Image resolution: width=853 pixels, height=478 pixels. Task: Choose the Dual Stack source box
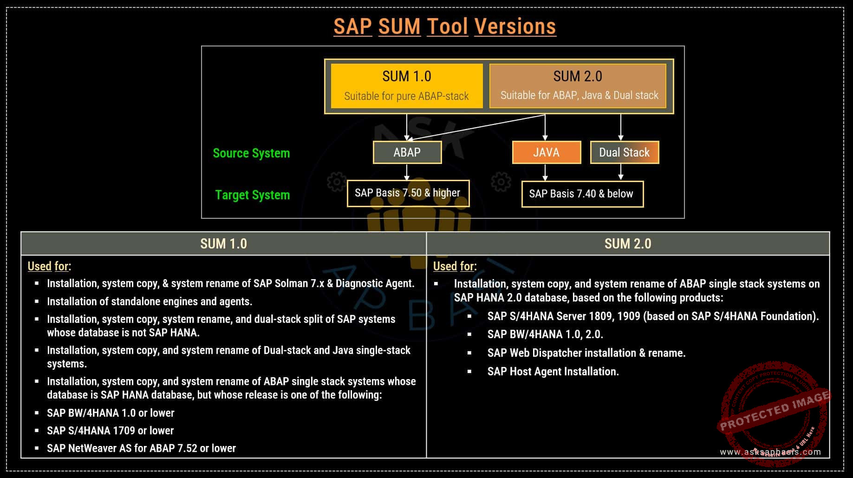(x=624, y=152)
